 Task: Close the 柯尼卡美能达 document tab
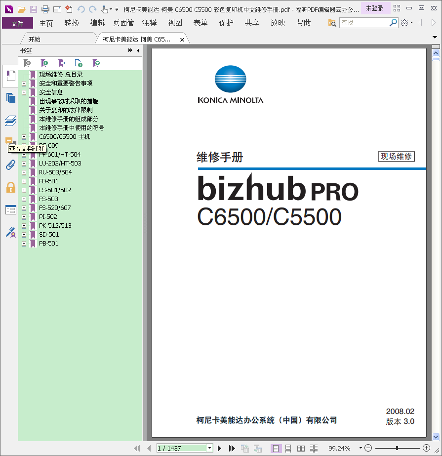182,40
